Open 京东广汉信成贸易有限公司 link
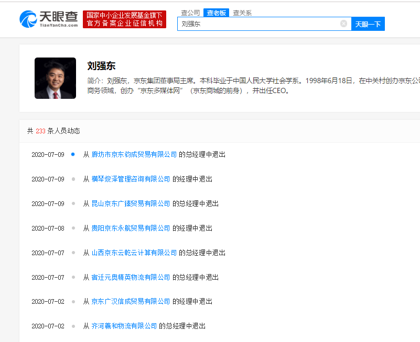The height and width of the screenshot is (342, 420). (x=131, y=301)
